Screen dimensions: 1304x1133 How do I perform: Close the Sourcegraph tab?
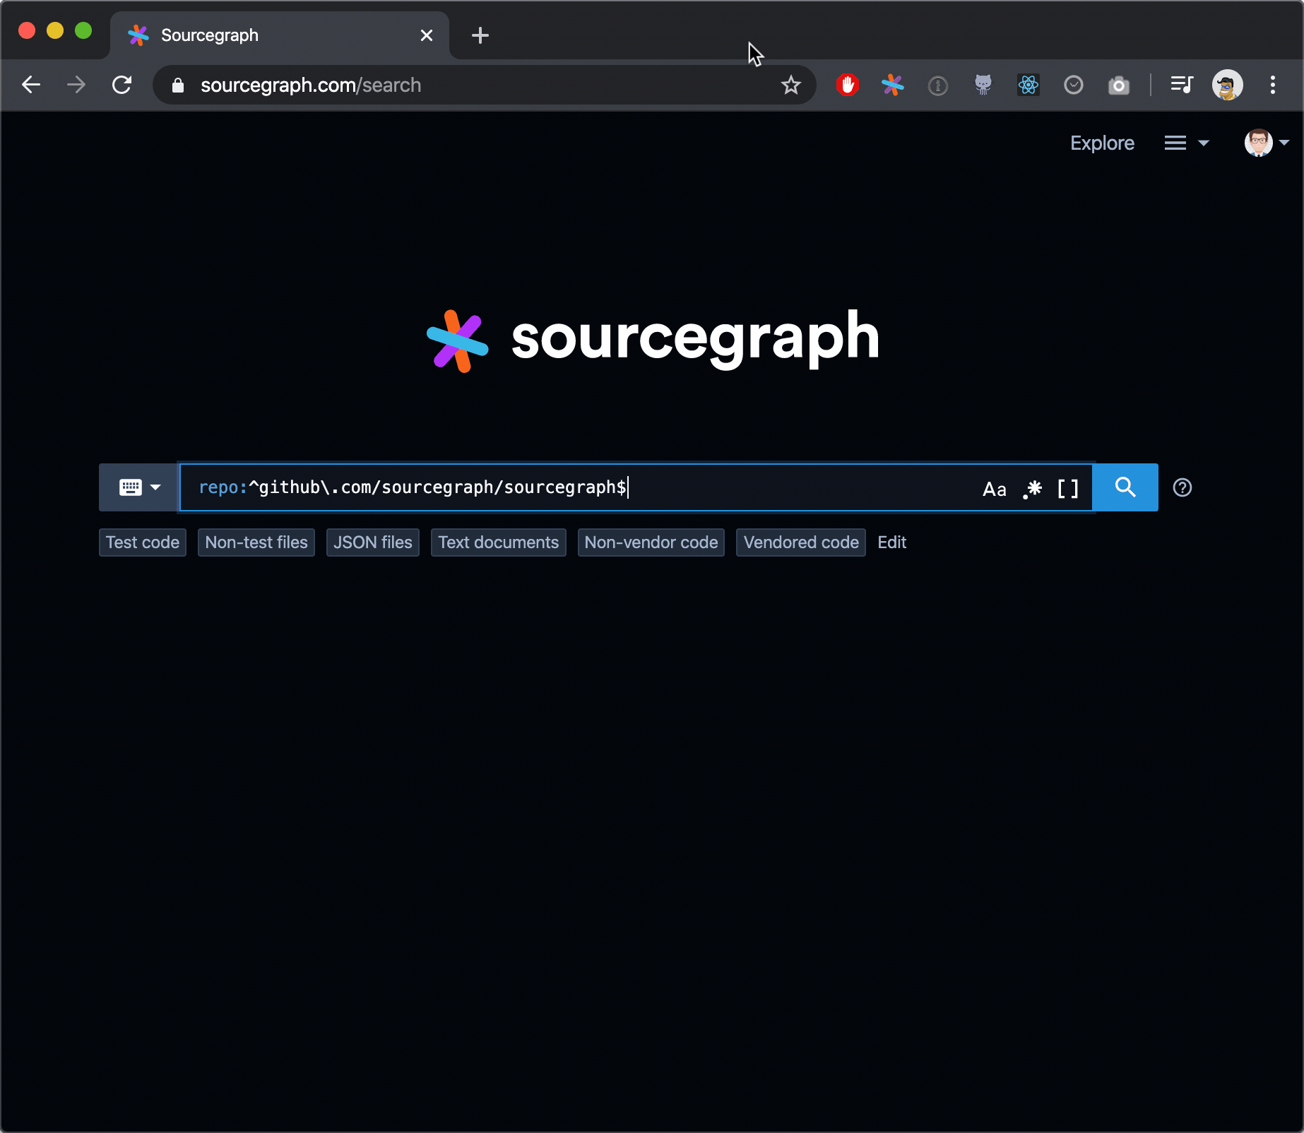pos(427,35)
